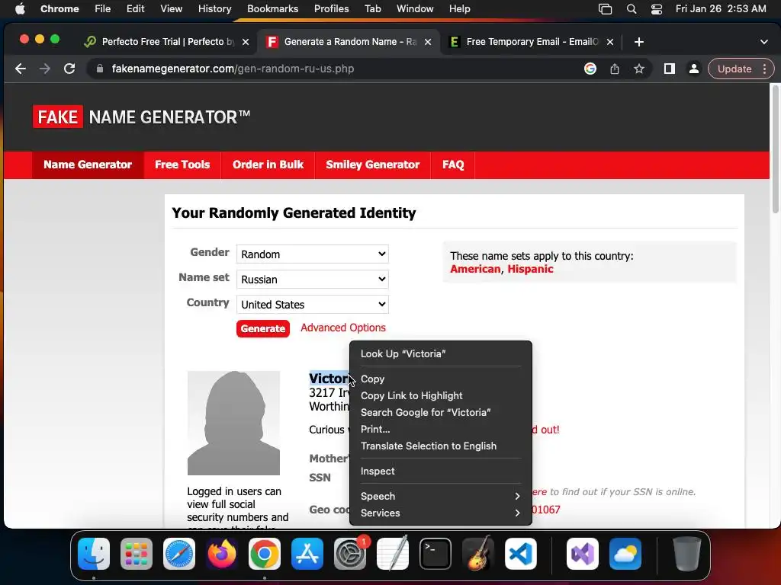Open Terminal from the dock

(x=435, y=554)
